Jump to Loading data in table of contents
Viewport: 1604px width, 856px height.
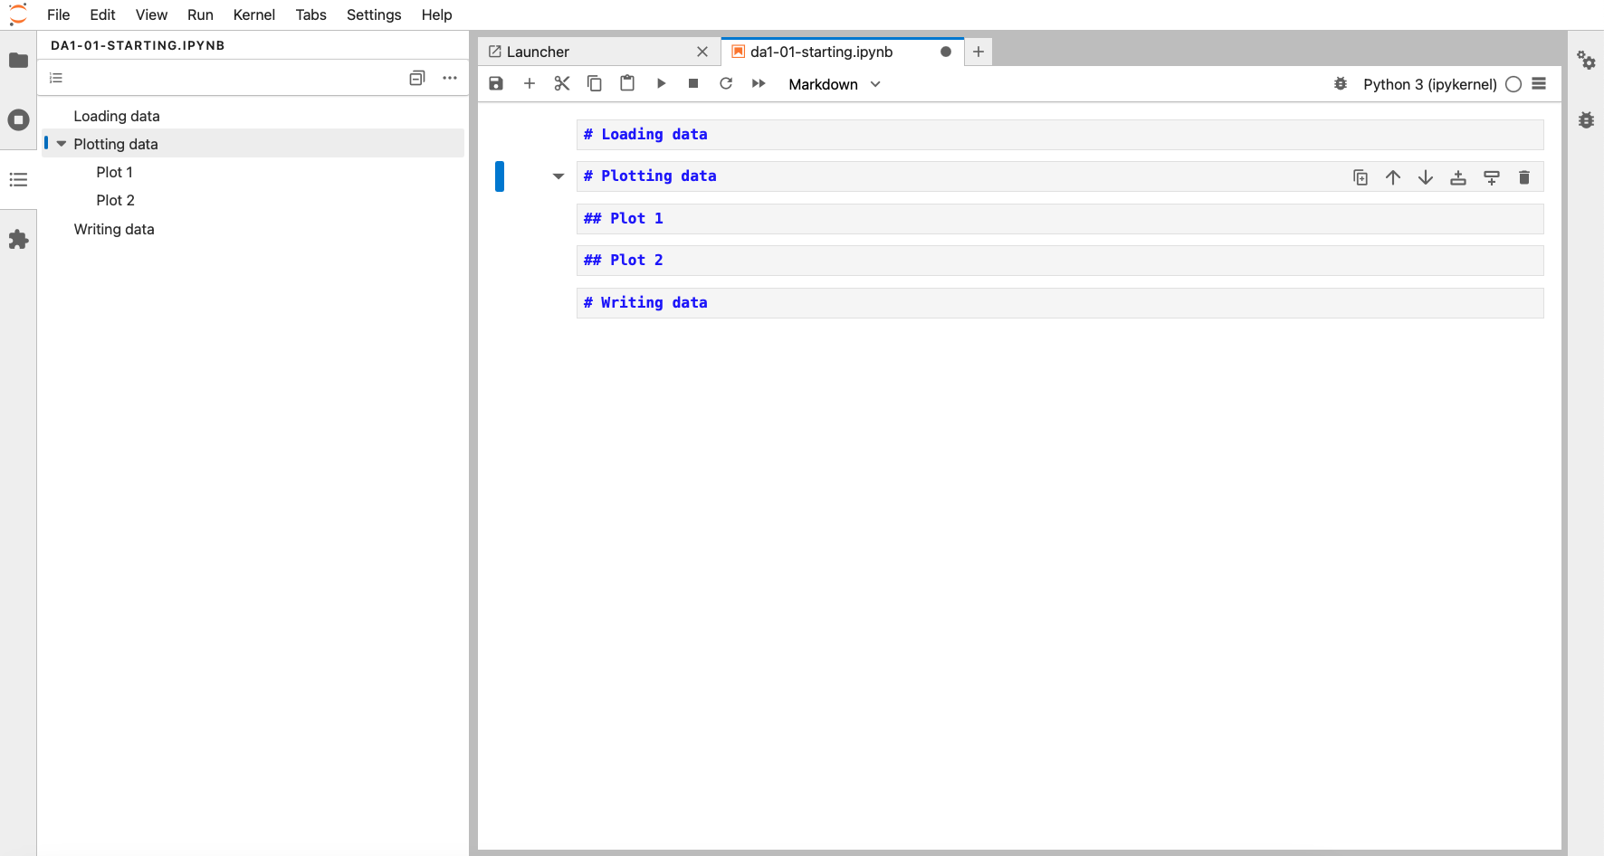(117, 116)
